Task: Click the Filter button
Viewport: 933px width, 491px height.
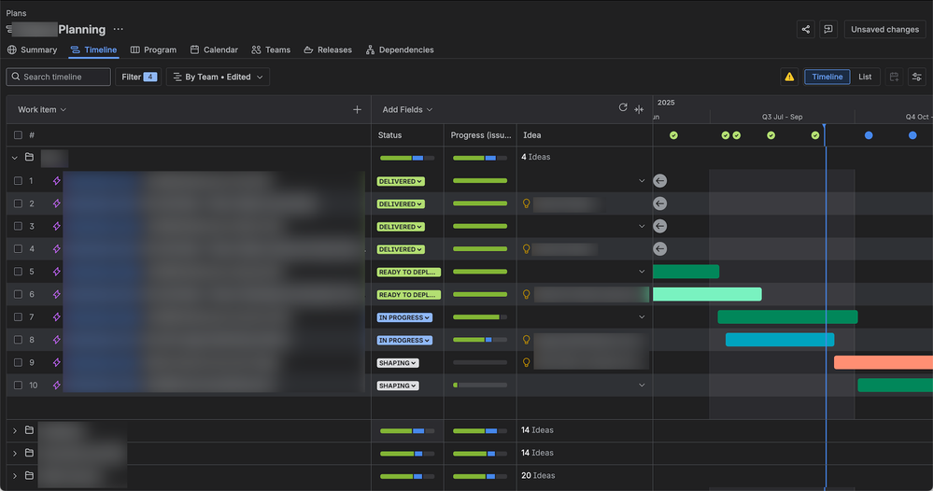Action: [138, 77]
